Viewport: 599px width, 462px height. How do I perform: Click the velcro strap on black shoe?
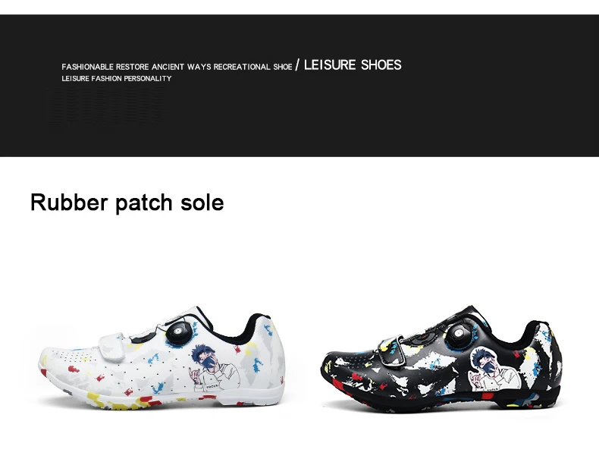click(392, 350)
